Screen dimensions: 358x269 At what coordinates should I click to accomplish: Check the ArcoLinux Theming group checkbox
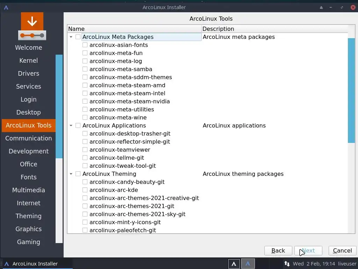[x=78, y=174]
